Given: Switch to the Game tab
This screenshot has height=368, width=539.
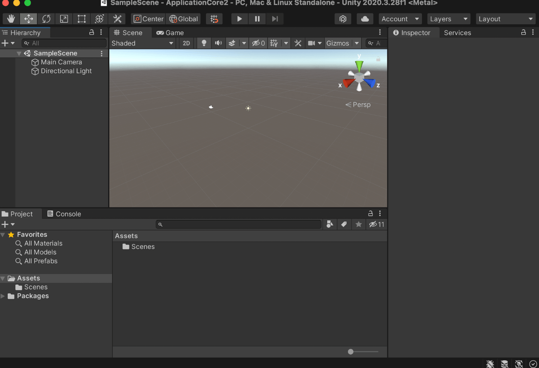Looking at the screenshot, I should click(x=170, y=33).
